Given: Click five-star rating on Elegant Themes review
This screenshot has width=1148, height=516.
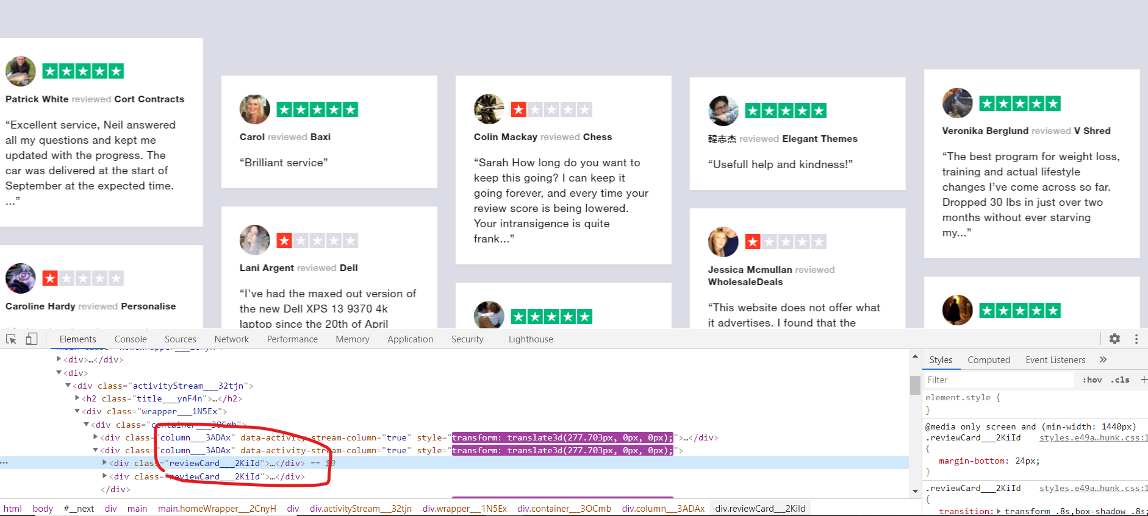Looking at the screenshot, I should 786,111.
